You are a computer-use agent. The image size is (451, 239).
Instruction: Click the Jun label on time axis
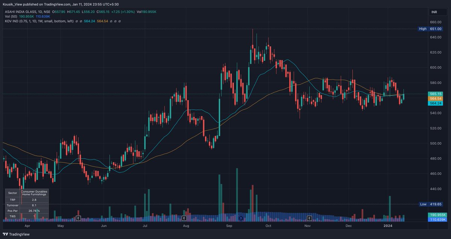pos(104,226)
